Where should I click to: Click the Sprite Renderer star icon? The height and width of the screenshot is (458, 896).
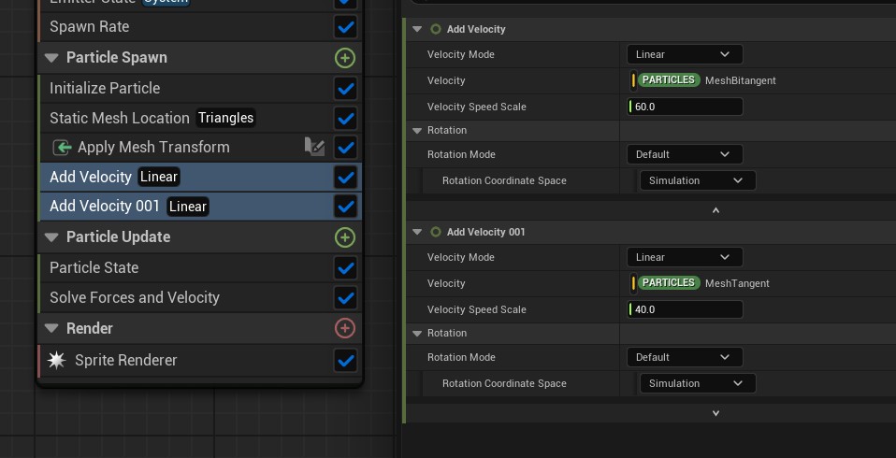point(57,360)
